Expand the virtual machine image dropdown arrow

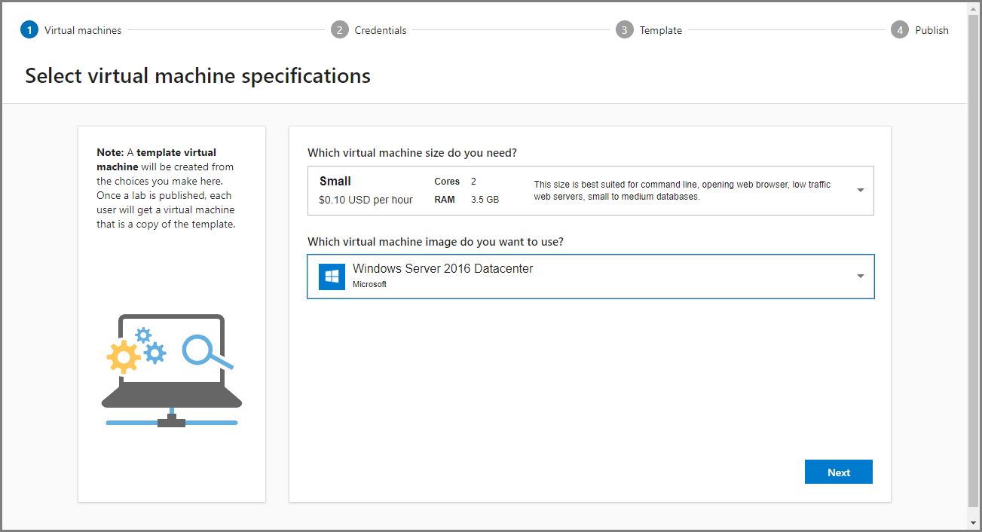860,277
